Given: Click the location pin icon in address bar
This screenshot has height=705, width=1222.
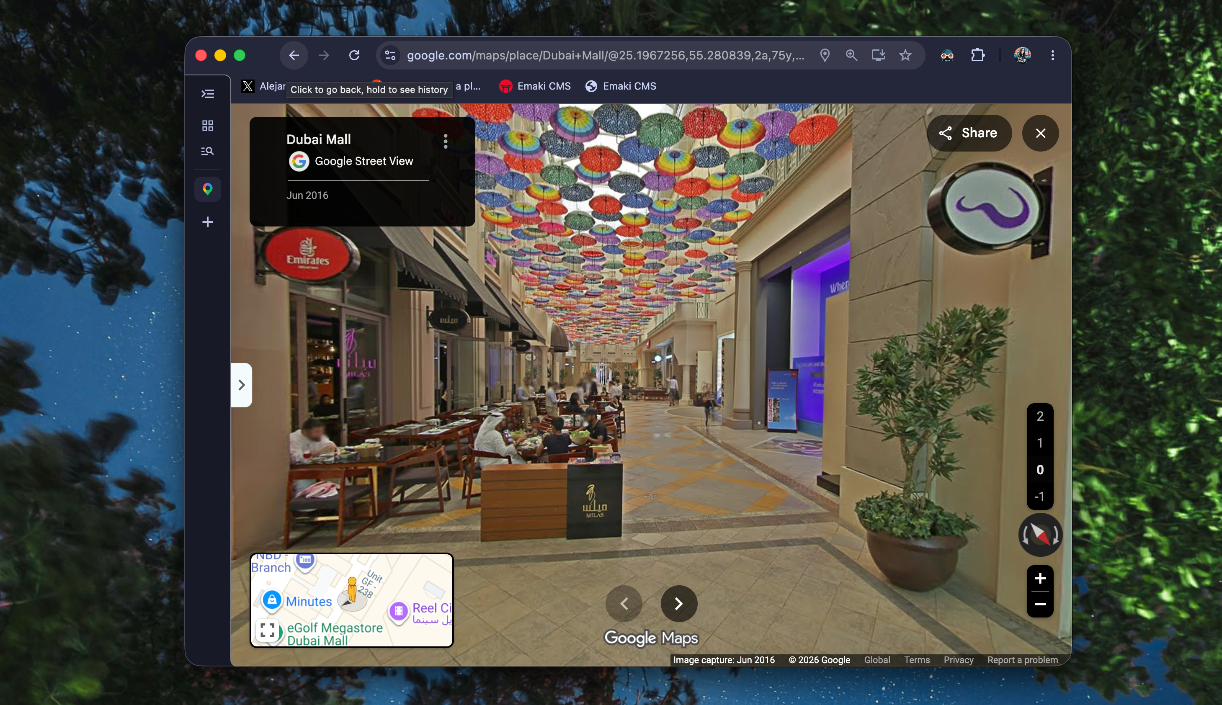Looking at the screenshot, I should tap(825, 55).
